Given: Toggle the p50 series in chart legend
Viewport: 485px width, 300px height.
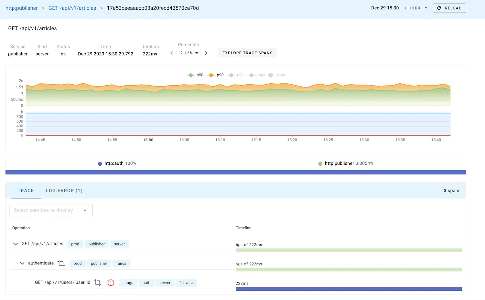Looking at the screenshot, I should (195, 75).
